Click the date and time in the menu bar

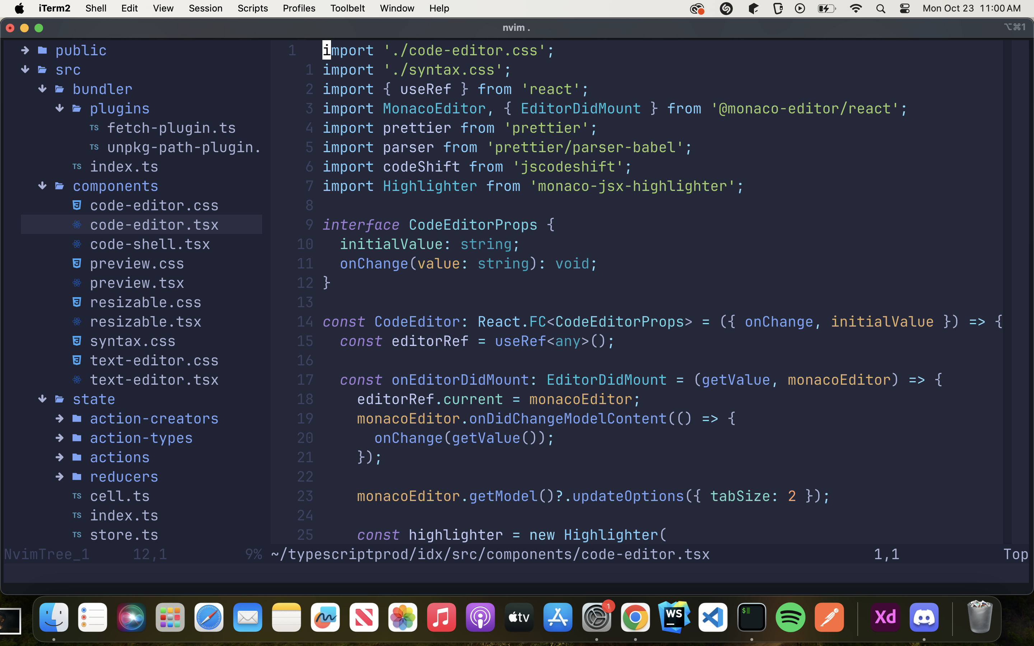click(971, 9)
